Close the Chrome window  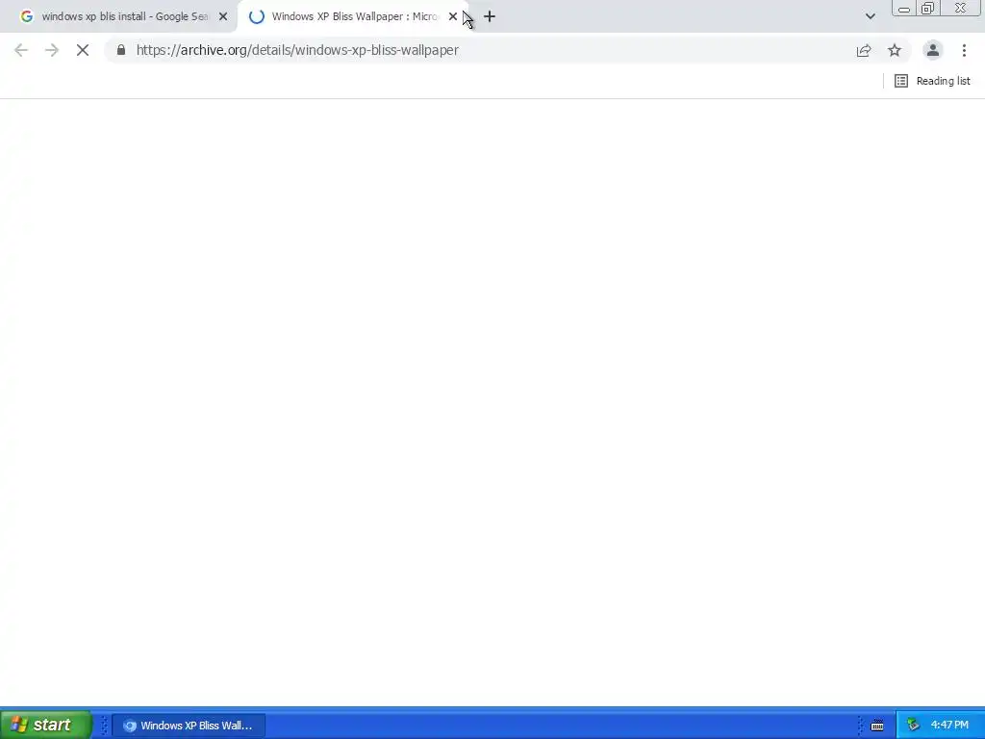(961, 8)
